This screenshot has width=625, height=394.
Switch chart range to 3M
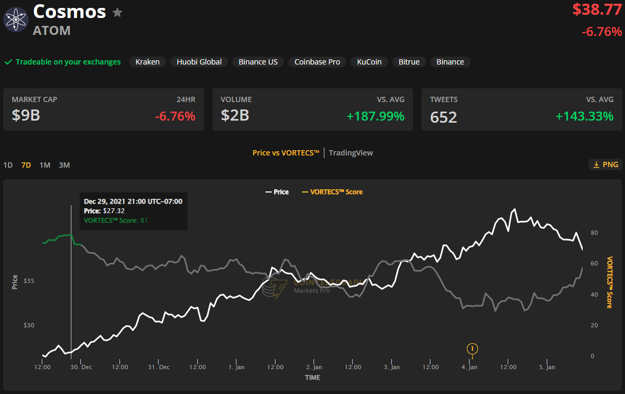[64, 165]
